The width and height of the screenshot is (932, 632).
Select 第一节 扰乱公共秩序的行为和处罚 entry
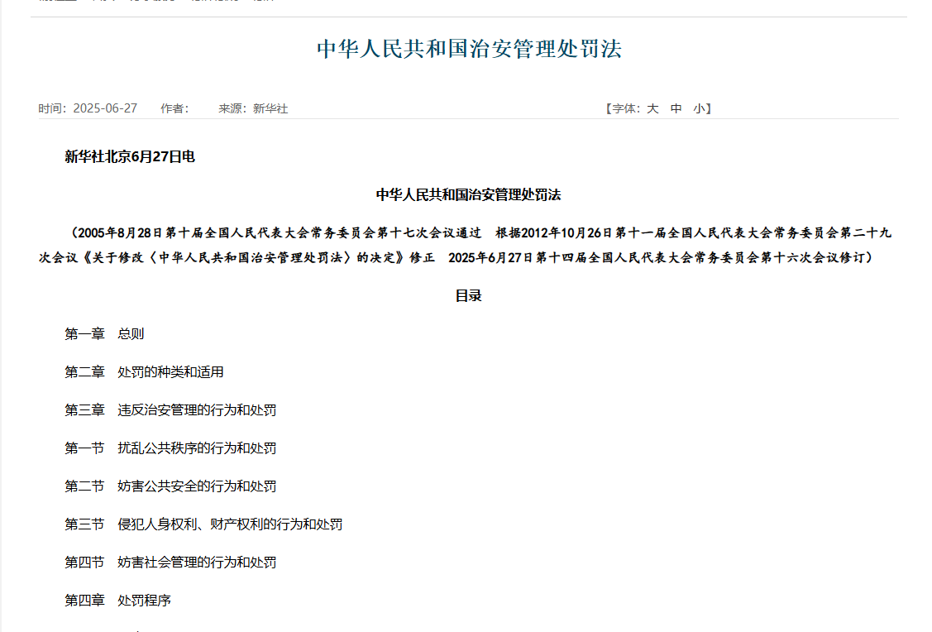[x=170, y=448]
